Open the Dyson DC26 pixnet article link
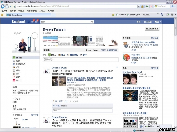Viewport: 177px width, 132px height. click(x=90, y=80)
